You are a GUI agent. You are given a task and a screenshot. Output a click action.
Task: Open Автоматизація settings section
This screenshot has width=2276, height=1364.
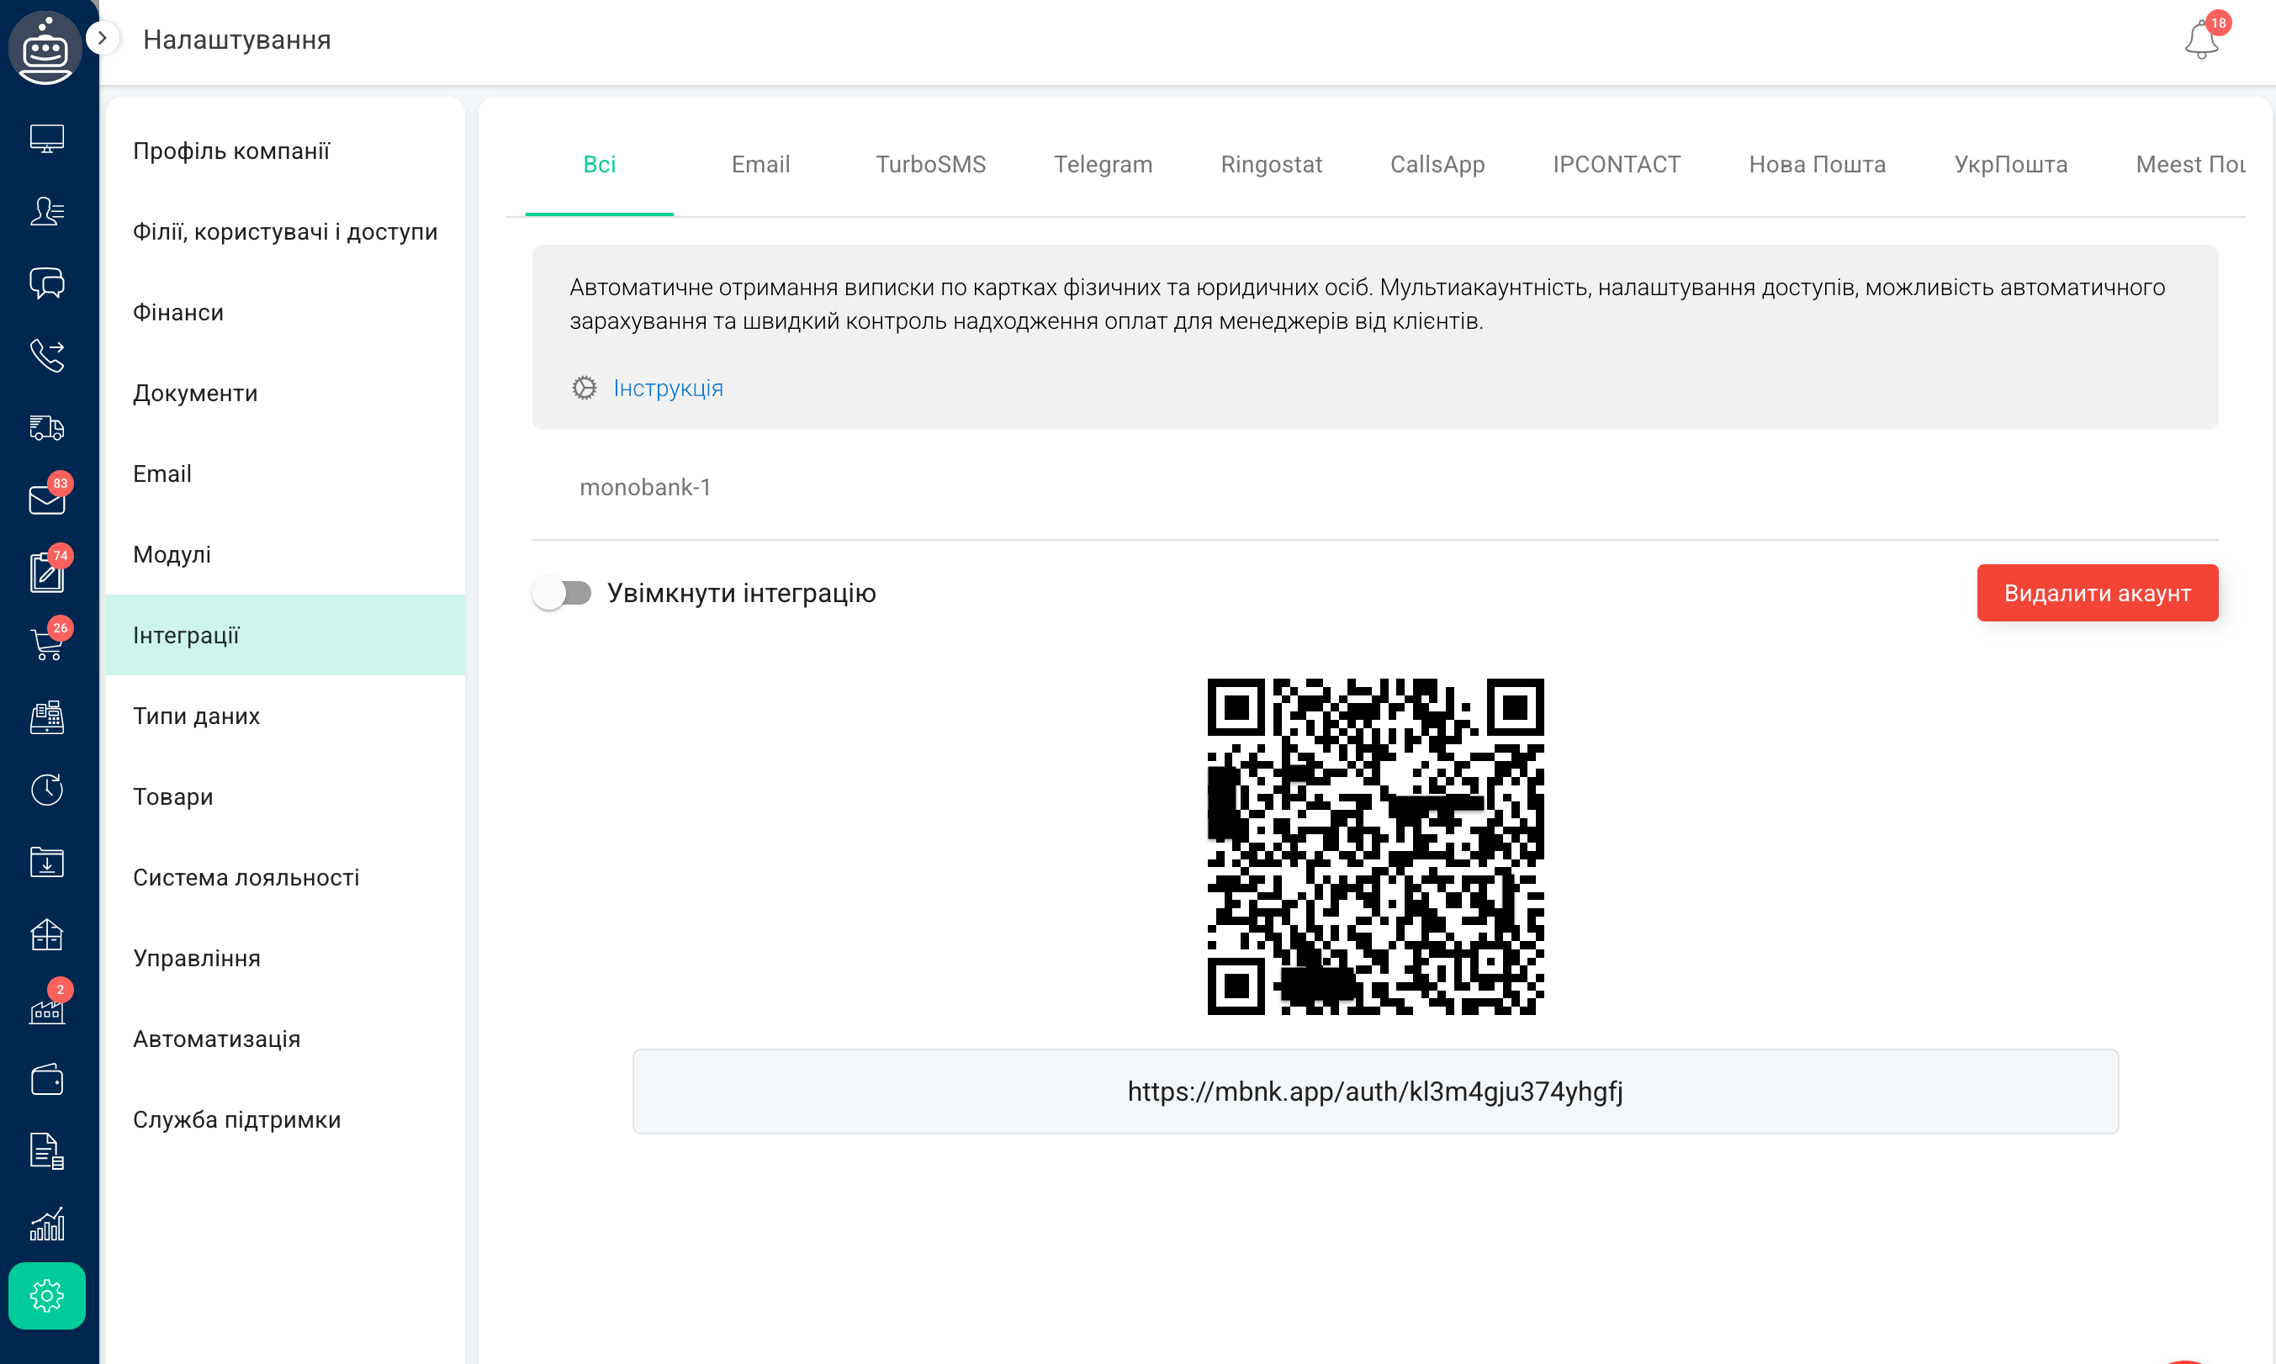tap(285, 1039)
